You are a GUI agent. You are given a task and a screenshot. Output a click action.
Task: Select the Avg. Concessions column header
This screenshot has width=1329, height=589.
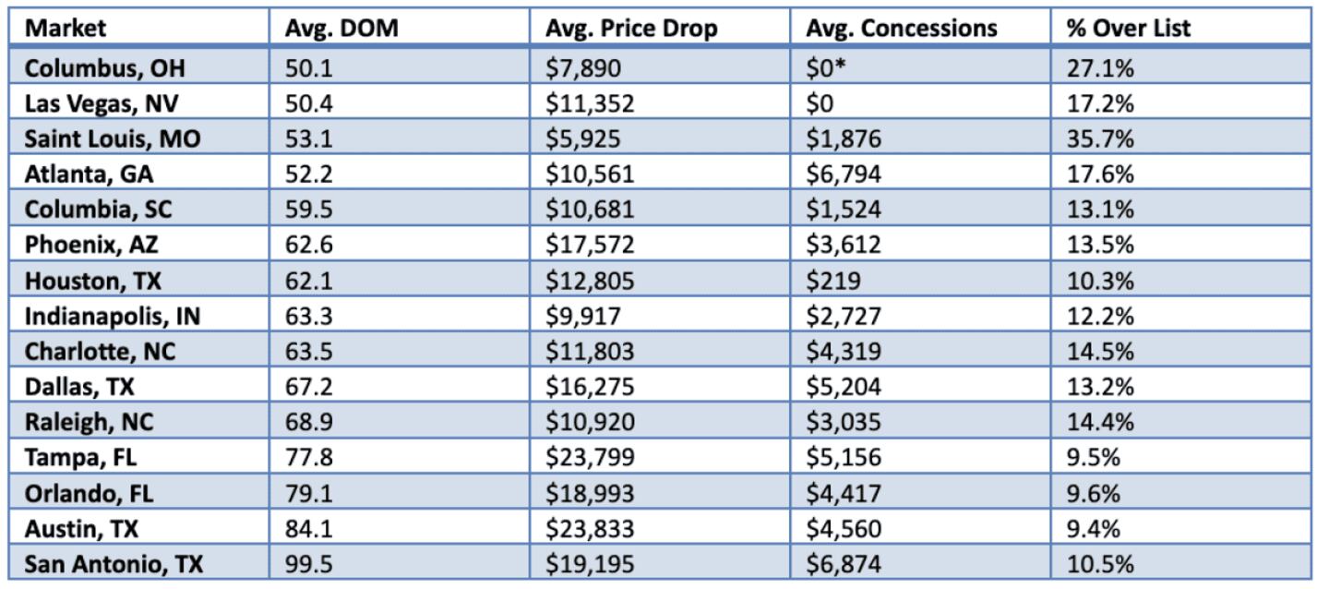point(902,28)
